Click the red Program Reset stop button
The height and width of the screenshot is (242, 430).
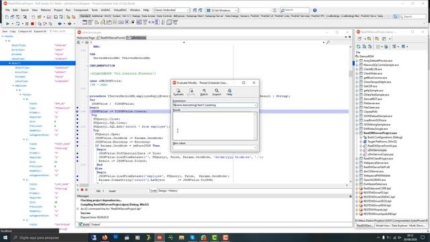coord(32,24)
